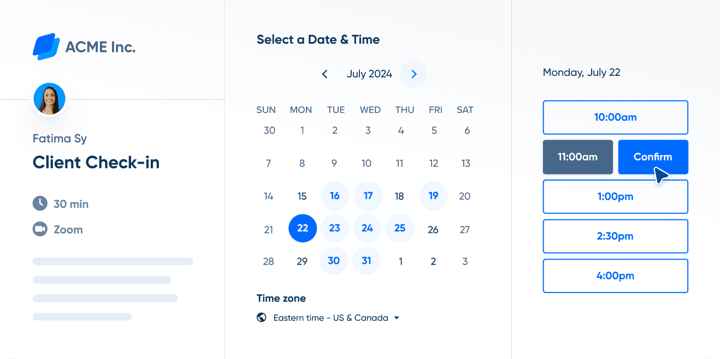This screenshot has width=720, height=359.
Task: Select July 30 on the calendar
Action: tap(333, 261)
